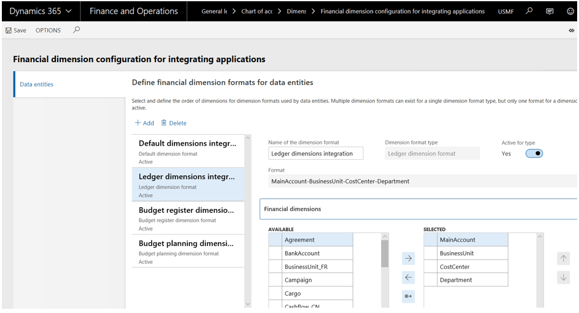Click the Name of the dimension format field
579x313 pixels.
point(315,154)
